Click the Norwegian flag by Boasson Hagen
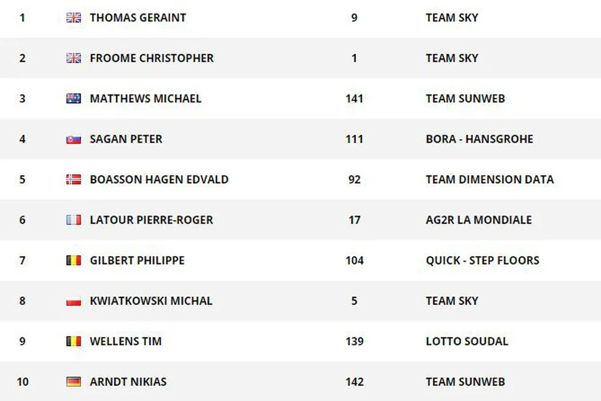This screenshot has height=401, width=601. [x=73, y=179]
